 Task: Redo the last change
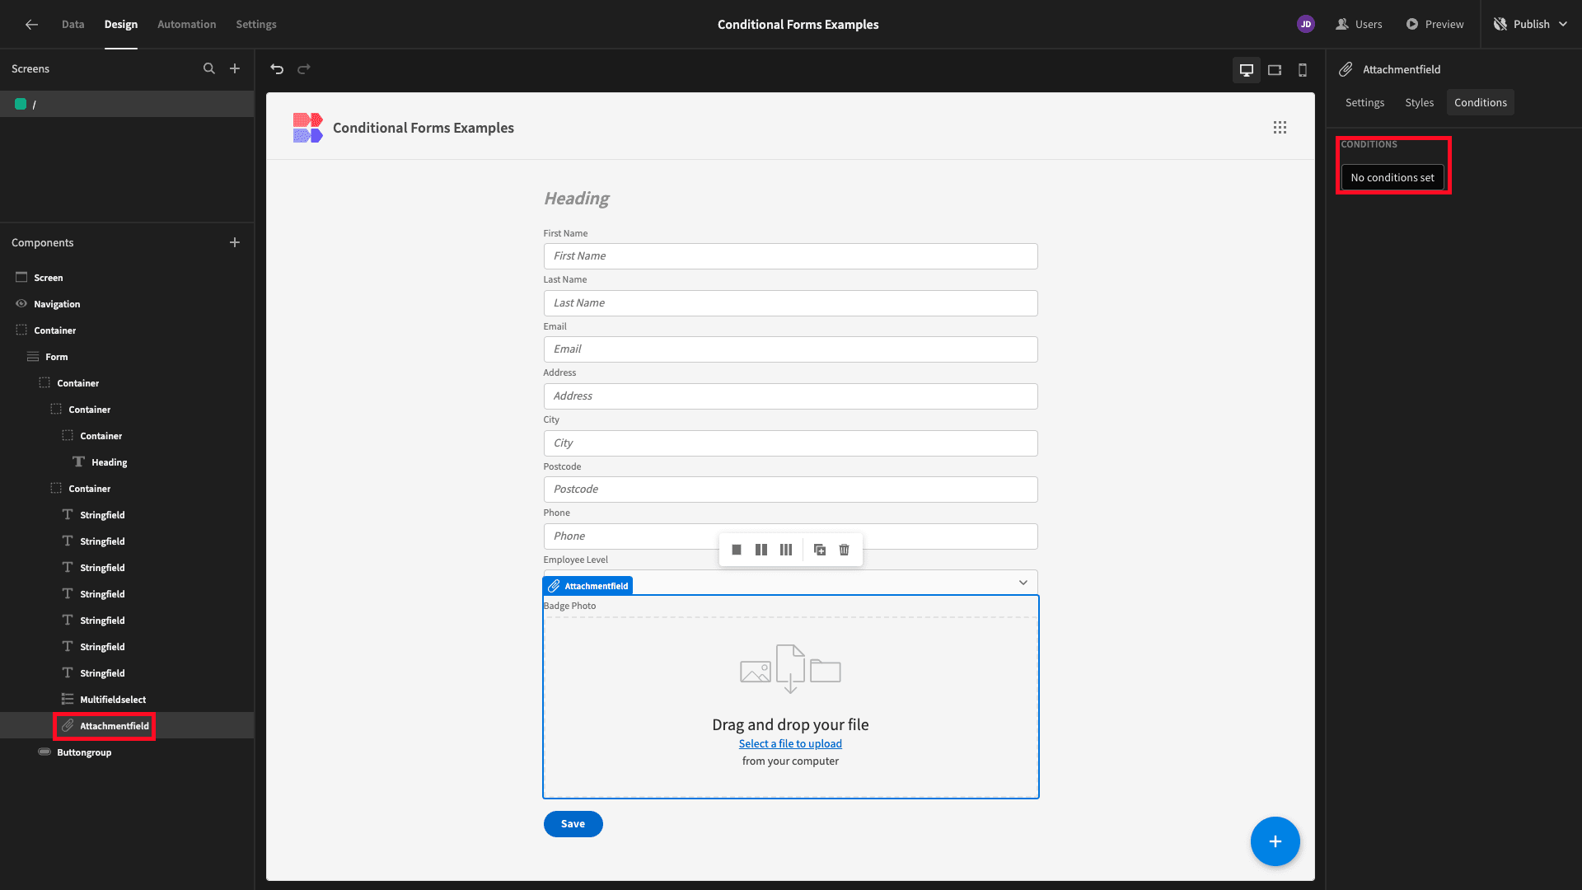point(304,69)
